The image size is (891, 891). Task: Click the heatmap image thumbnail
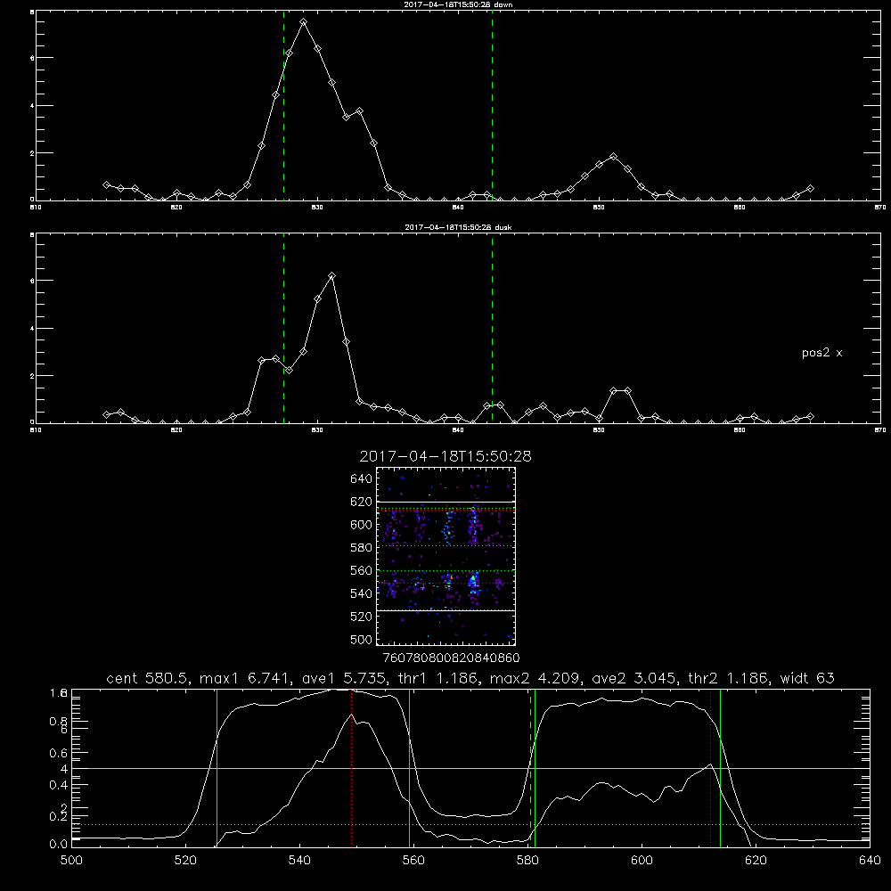pyautogui.click(x=445, y=556)
